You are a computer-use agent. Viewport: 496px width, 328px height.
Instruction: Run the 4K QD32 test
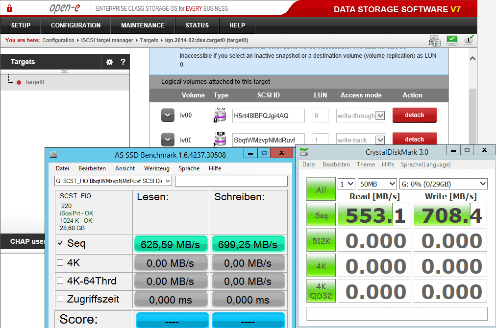click(x=321, y=291)
